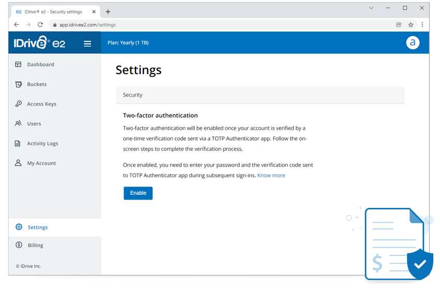Click the Plan: Yearly (1 TB) text
The width and height of the screenshot is (440, 289).
[128, 42]
